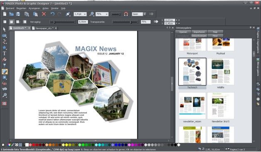This screenshot has height=152, width=261.
Task: Open a file with the folder icon
Action: pyautogui.click(x=11, y=14)
